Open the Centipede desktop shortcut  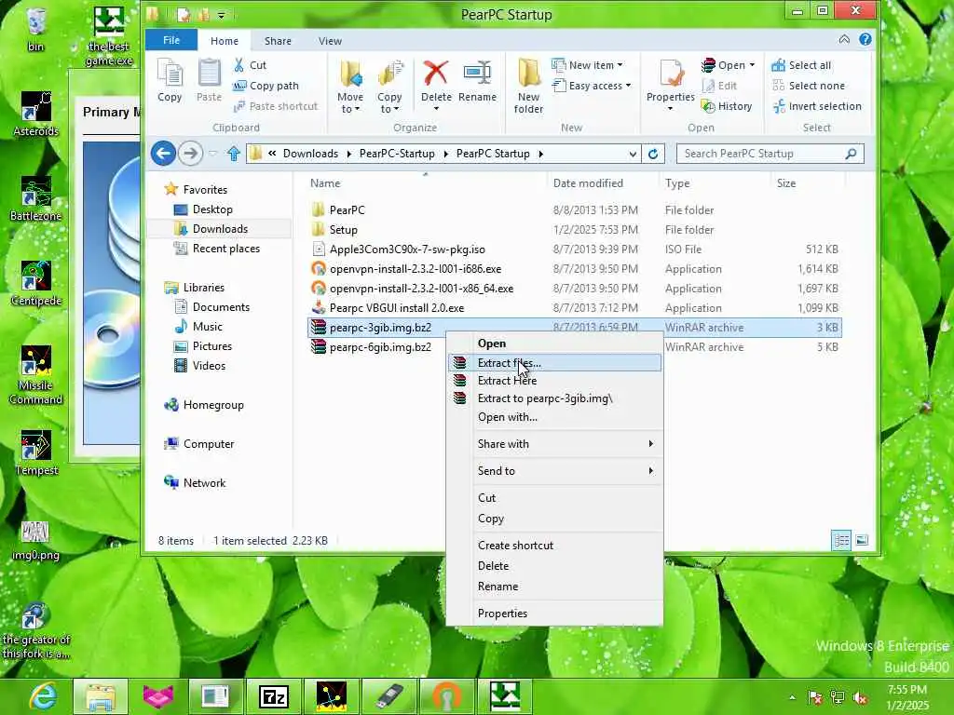(36, 284)
